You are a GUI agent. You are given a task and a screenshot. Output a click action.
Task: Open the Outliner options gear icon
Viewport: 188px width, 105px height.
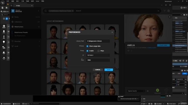click(x=187, y=15)
